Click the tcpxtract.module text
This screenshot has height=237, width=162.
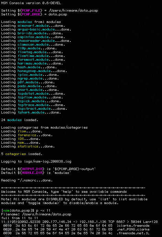click(x=34, y=109)
